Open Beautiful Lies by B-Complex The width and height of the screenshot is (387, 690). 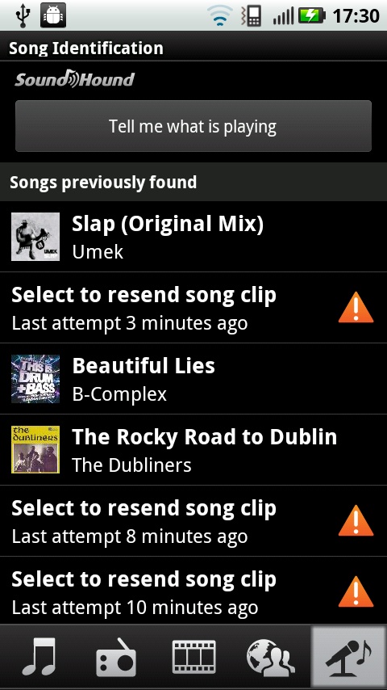coord(193,379)
